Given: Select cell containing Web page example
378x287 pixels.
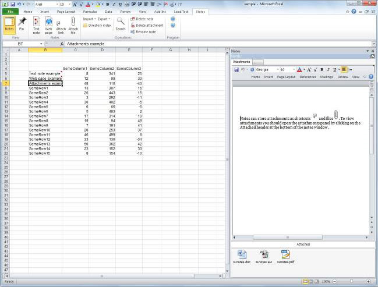Looking at the screenshot, I should point(45,79).
